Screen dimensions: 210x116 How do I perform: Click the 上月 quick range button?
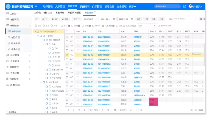click(146, 19)
